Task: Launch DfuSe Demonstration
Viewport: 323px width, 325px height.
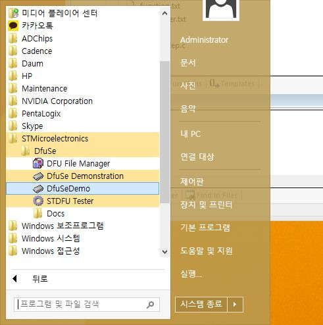Action: point(82,176)
